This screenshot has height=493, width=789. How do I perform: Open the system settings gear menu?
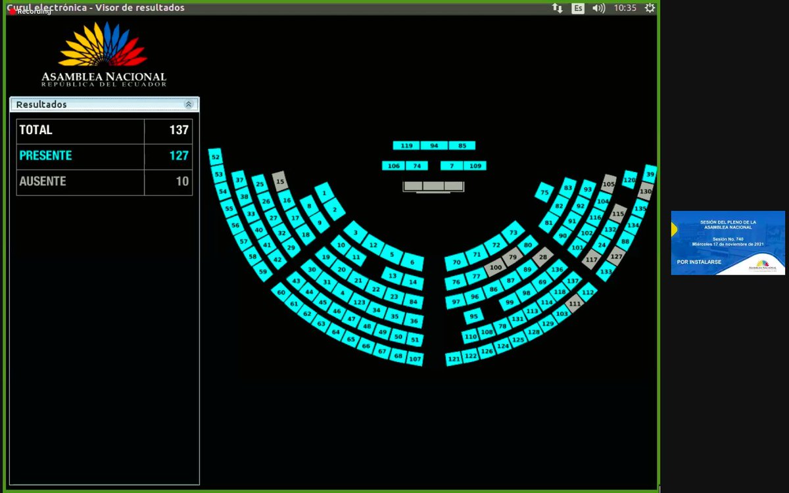[x=650, y=8]
